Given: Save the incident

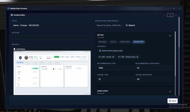Looking at the screenshot, I should (173, 101).
